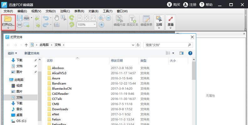This screenshot has width=248, height=125.
Task: Click the 注册 button in title bar
Action: click(x=190, y=4)
